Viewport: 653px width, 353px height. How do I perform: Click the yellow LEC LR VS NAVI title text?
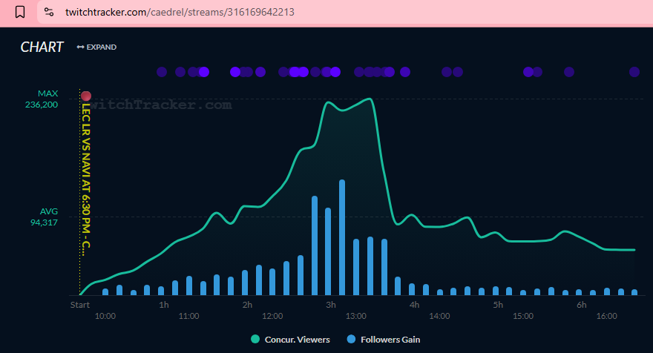click(x=86, y=179)
